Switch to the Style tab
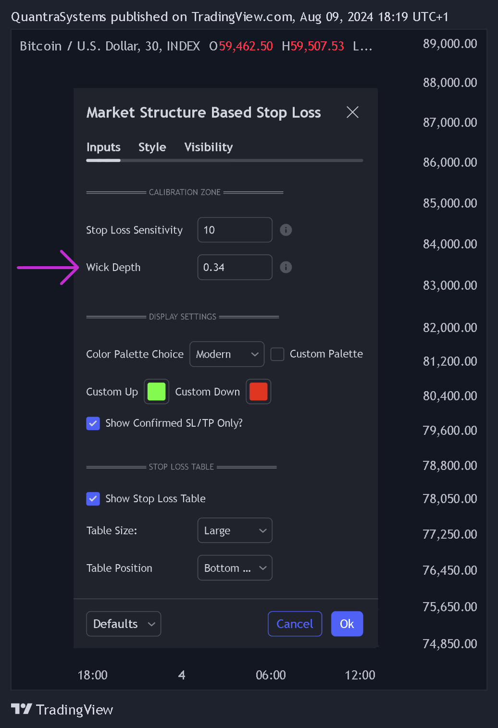Screen dimensions: 498x728 (x=152, y=147)
